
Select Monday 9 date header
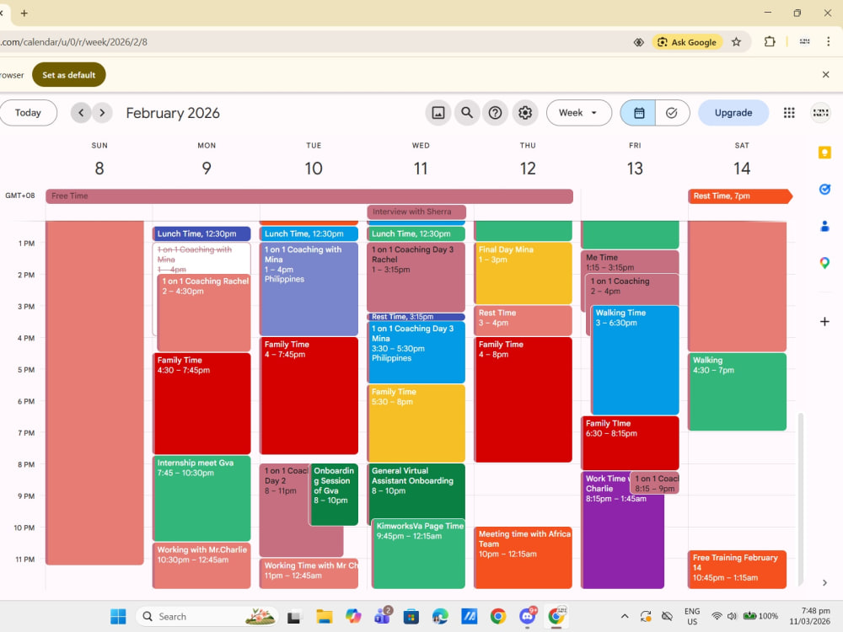[207, 169]
